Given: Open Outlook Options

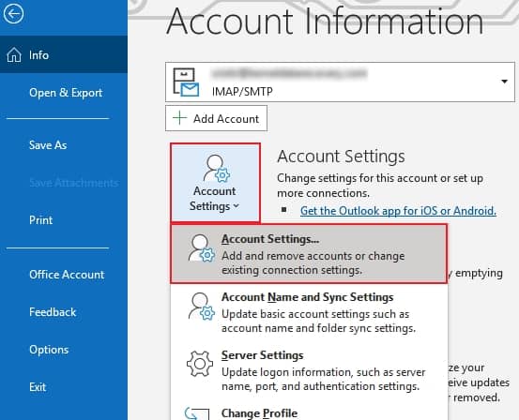Looking at the screenshot, I should click(x=49, y=350).
